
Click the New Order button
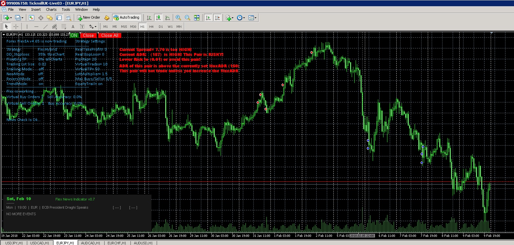(89, 18)
